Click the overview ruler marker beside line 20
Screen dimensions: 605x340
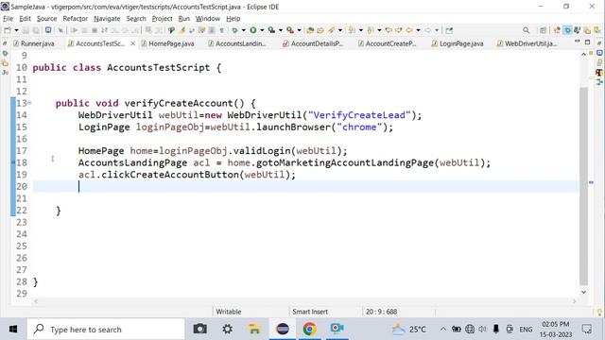tap(591, 182)
